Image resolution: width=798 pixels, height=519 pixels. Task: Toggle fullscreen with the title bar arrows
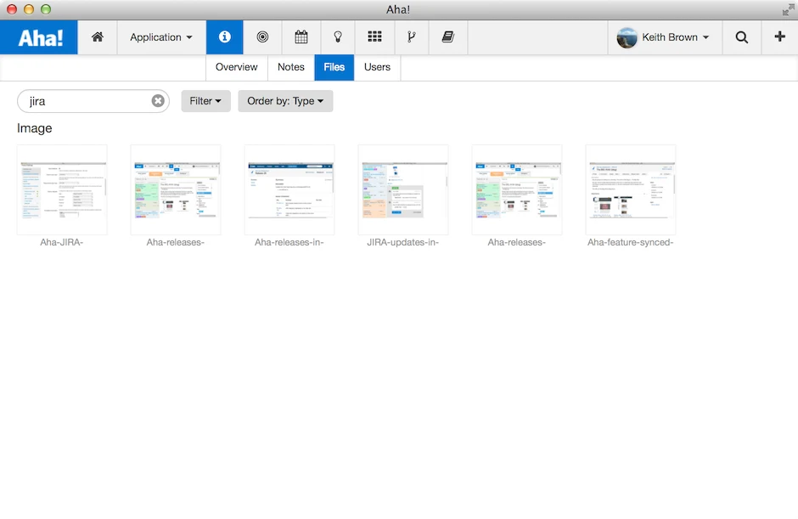tap(788, 9)
